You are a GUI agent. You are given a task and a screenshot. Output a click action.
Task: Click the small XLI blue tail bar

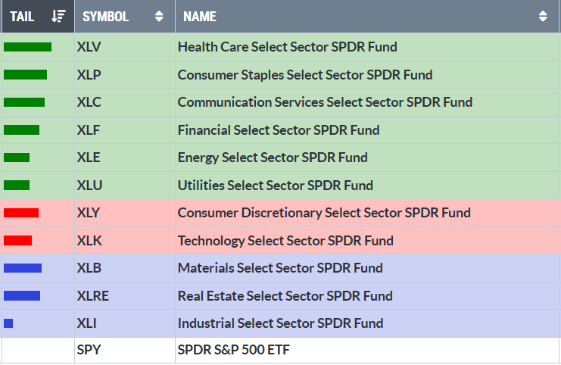pyautogui.click(x=8, y=323)
